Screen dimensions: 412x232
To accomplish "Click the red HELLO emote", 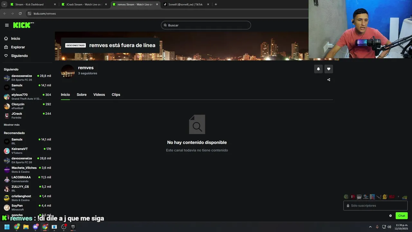I will coord(391,197).
